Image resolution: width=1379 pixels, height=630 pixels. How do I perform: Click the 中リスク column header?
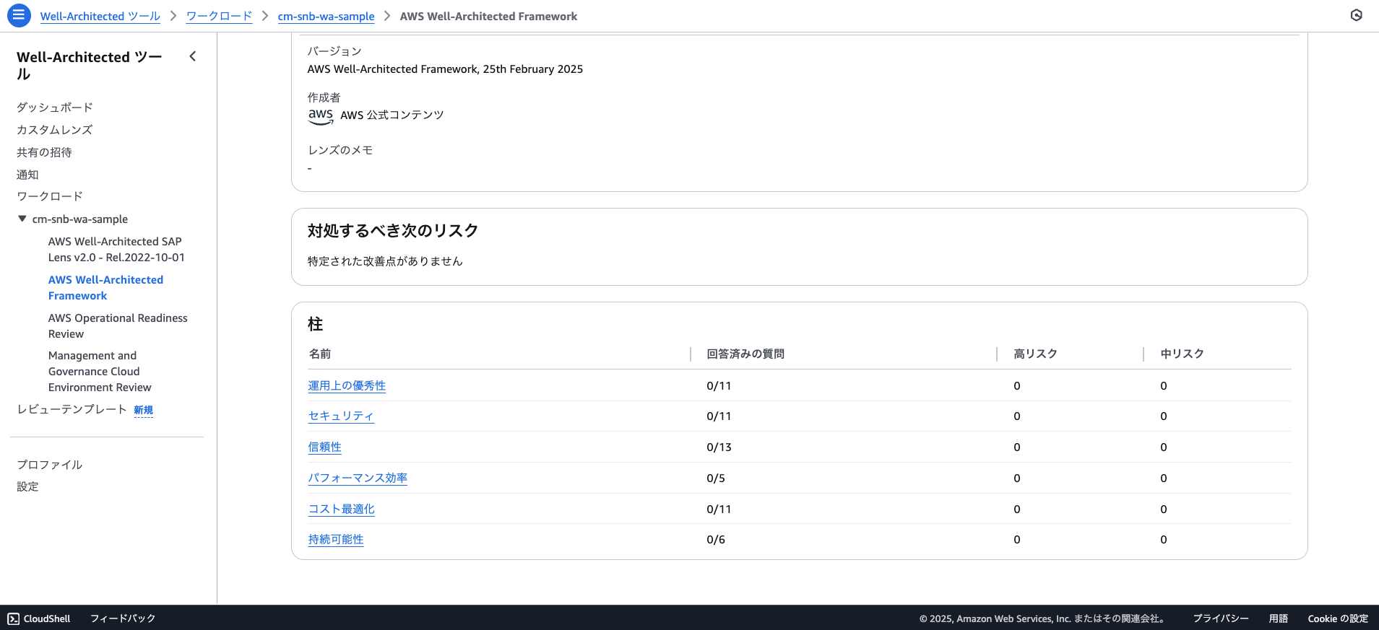[1182, 354]
